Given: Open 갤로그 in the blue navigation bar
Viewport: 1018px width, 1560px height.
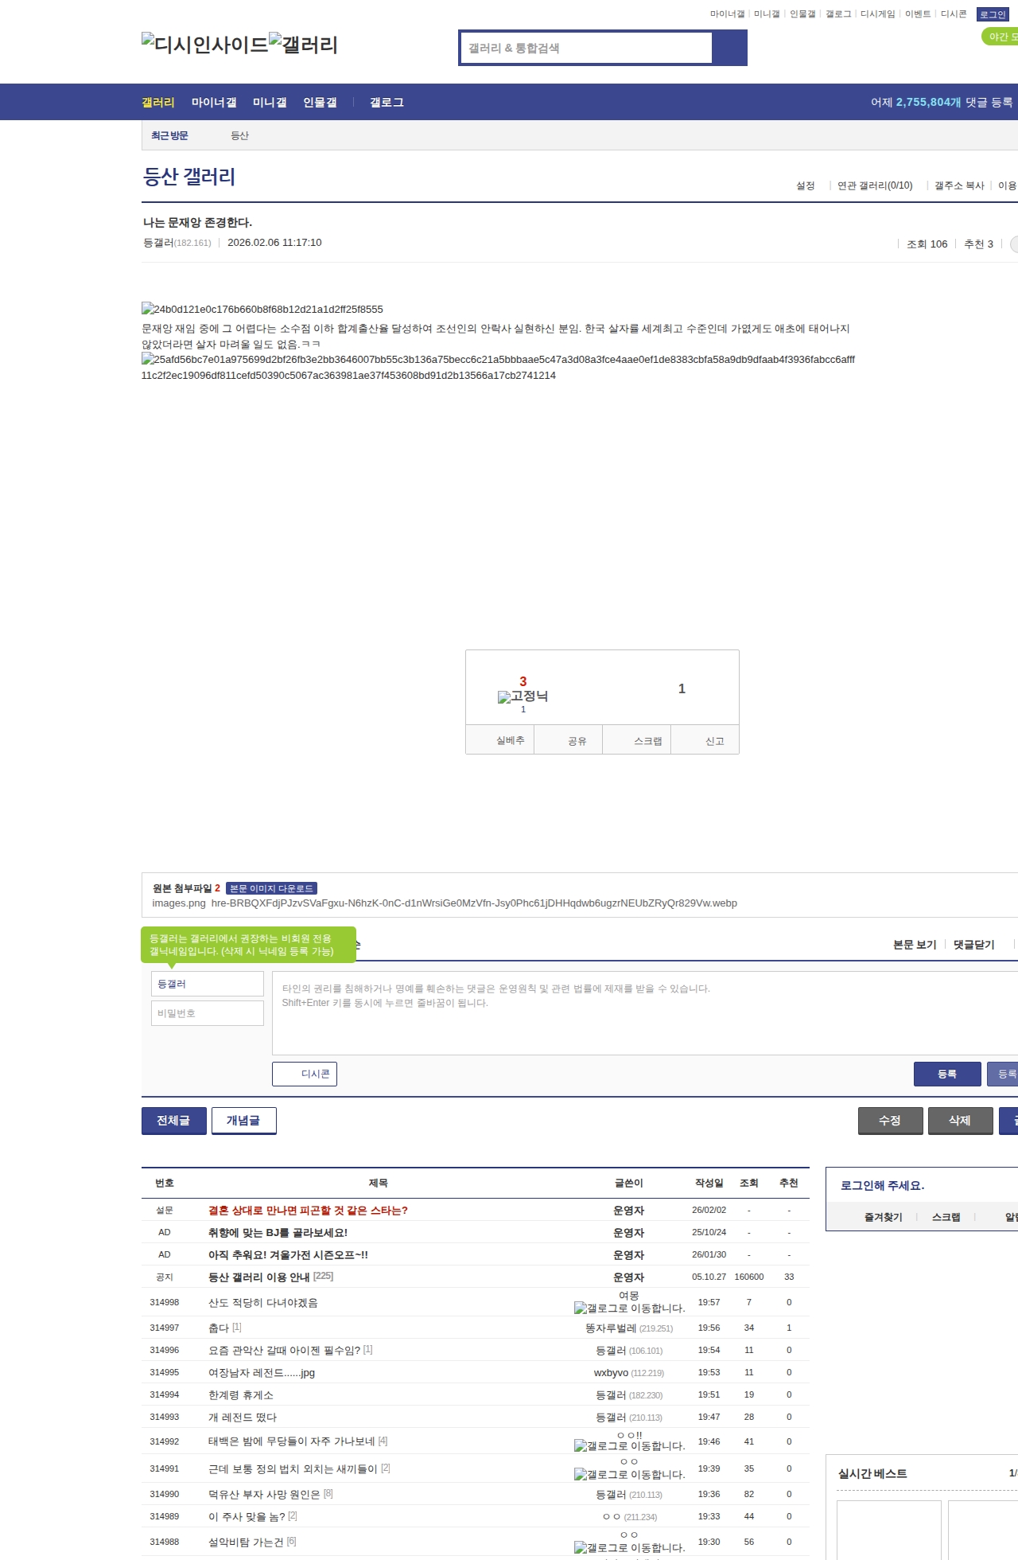Looking at the screenshot, I should 387,102.
